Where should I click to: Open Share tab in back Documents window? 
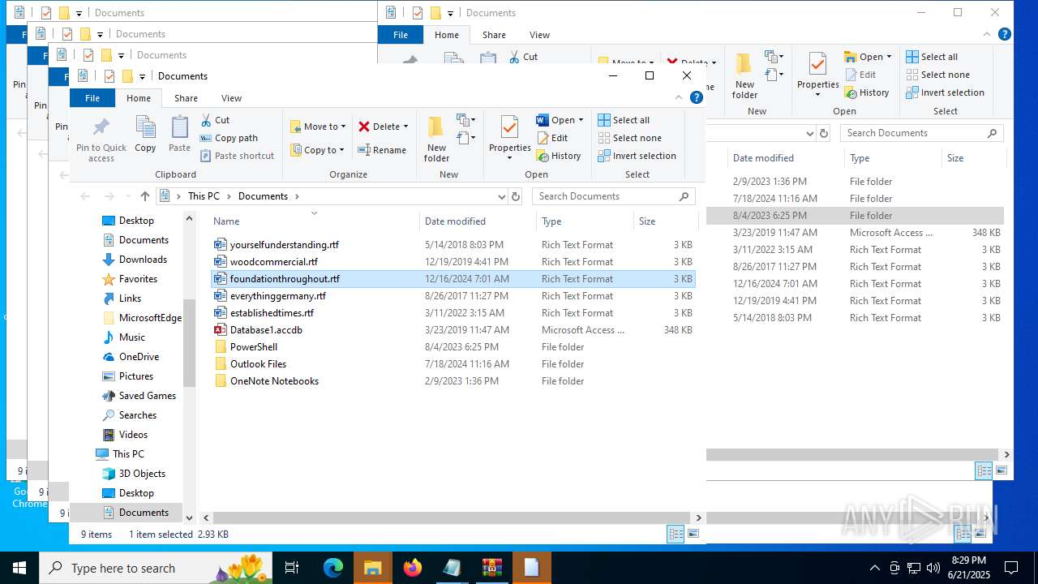pos(494,35)
